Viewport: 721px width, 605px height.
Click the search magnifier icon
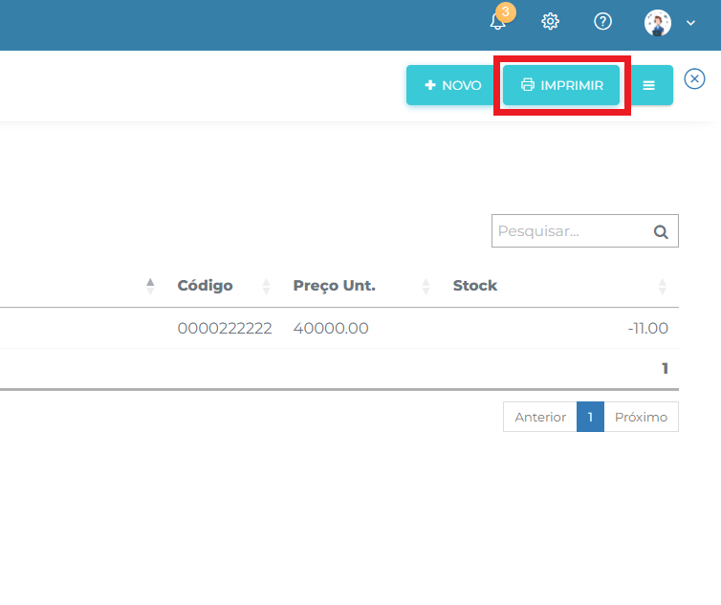[661, 231]
